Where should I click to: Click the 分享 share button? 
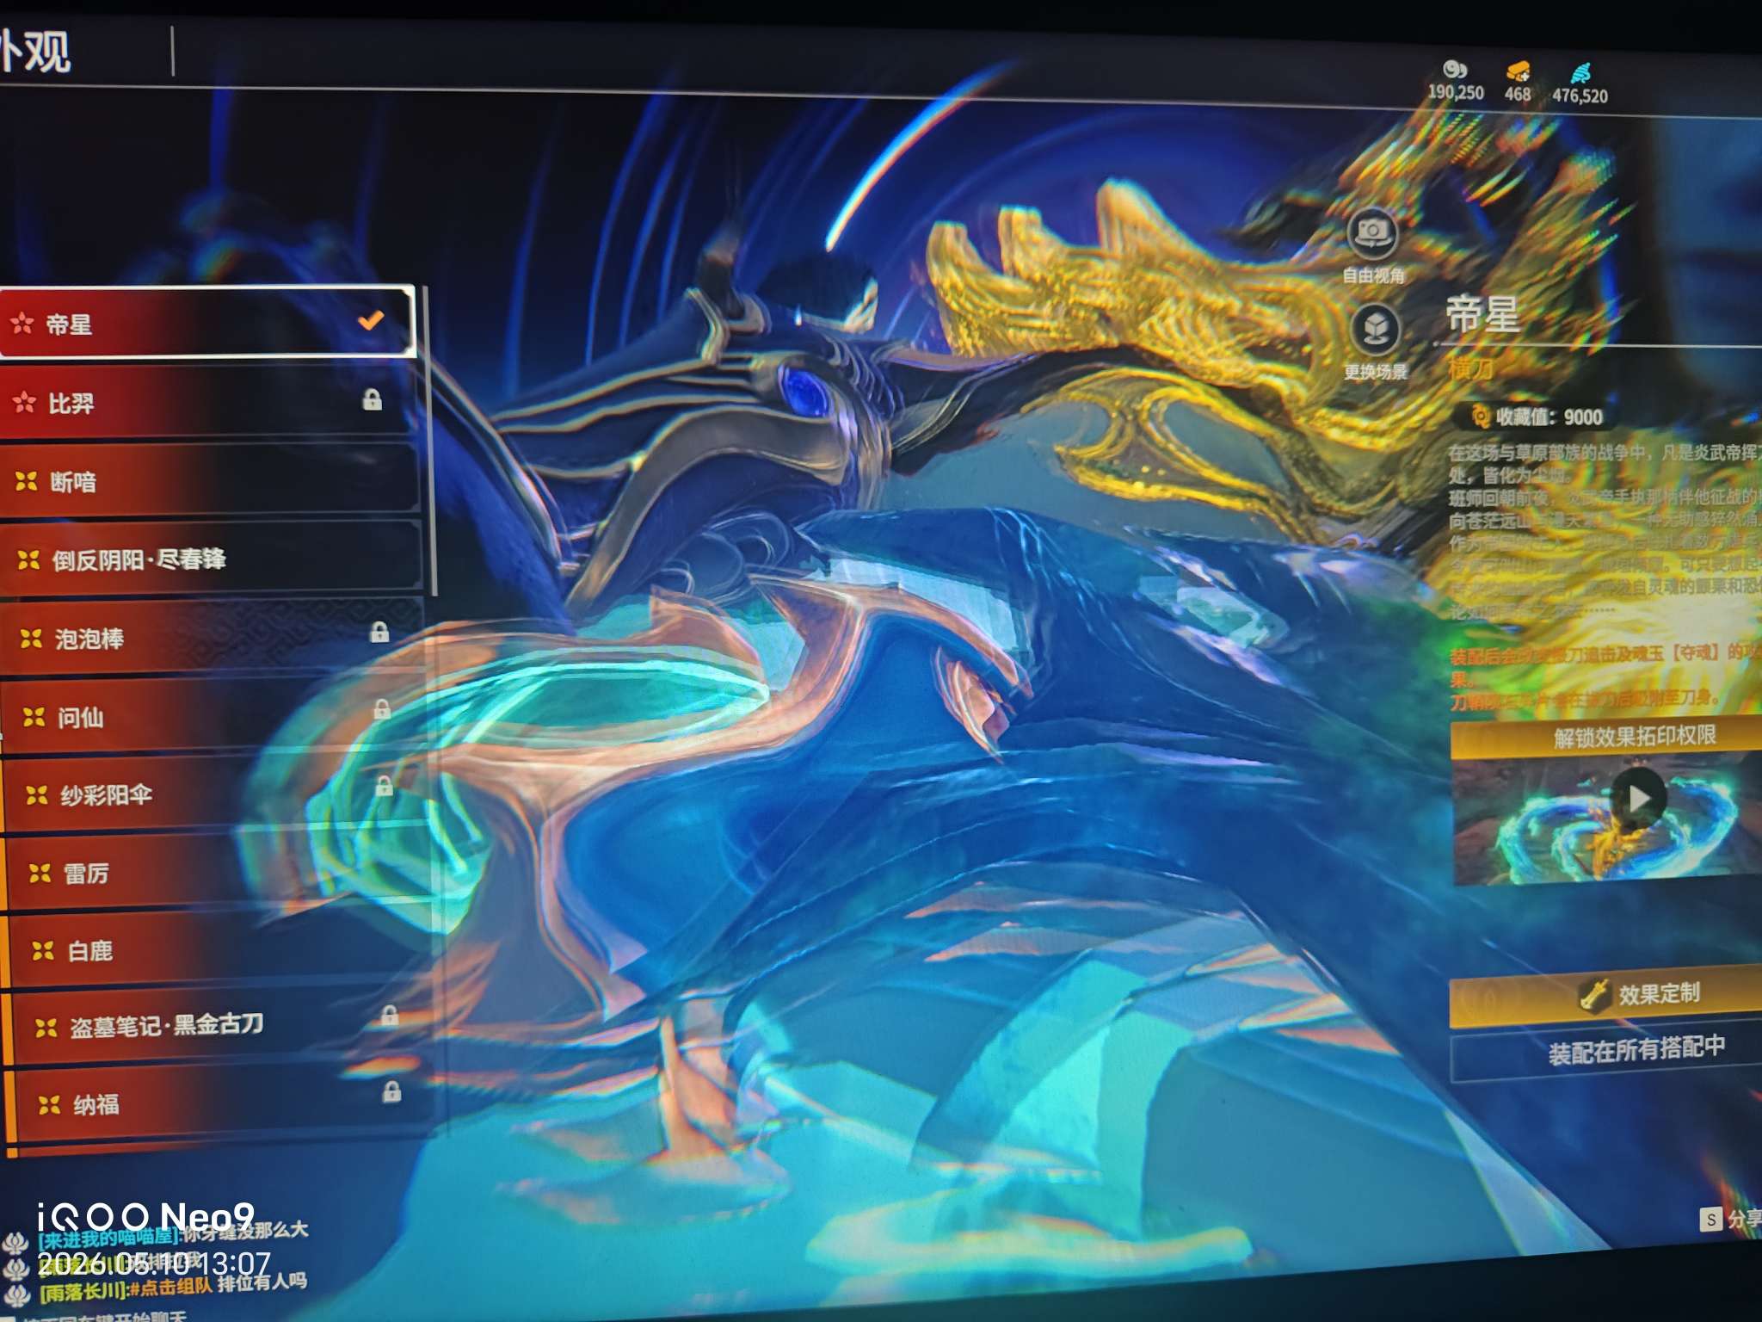(x=1731, y=1219)
